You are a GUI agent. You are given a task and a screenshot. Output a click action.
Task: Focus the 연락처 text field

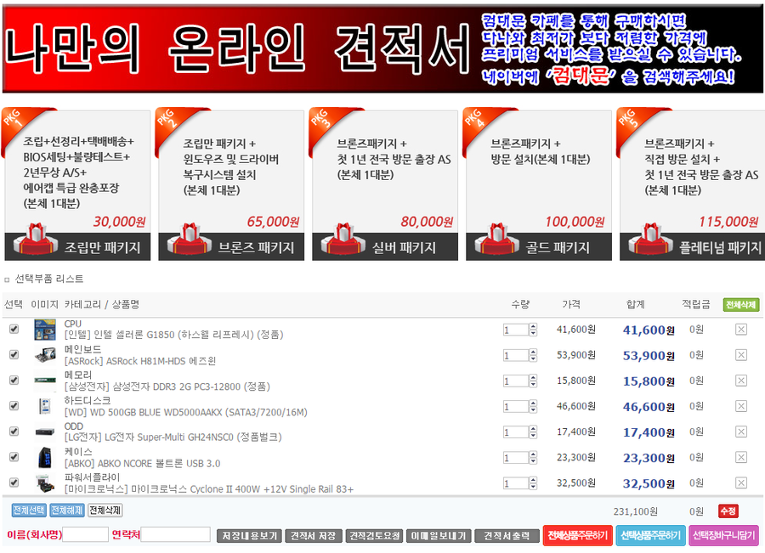tap(175, 534)
